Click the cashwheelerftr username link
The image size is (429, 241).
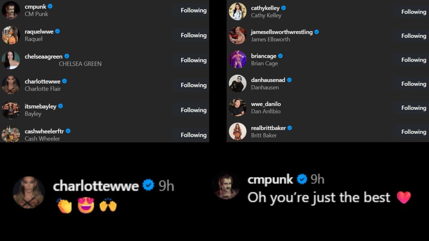click(44, 131)
